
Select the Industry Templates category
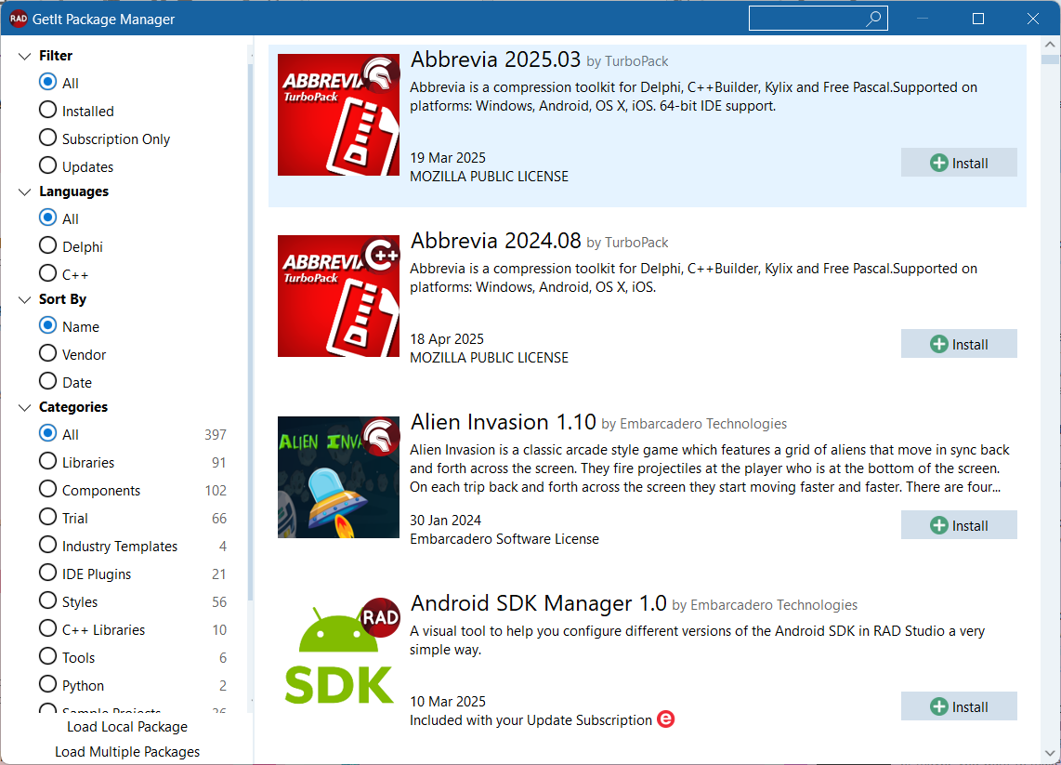pos(48,546)
